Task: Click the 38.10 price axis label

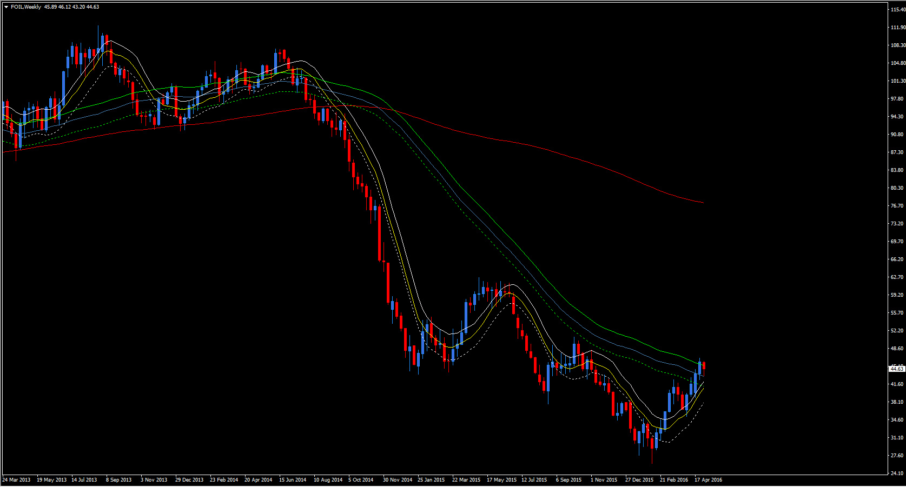Action: 897,402
